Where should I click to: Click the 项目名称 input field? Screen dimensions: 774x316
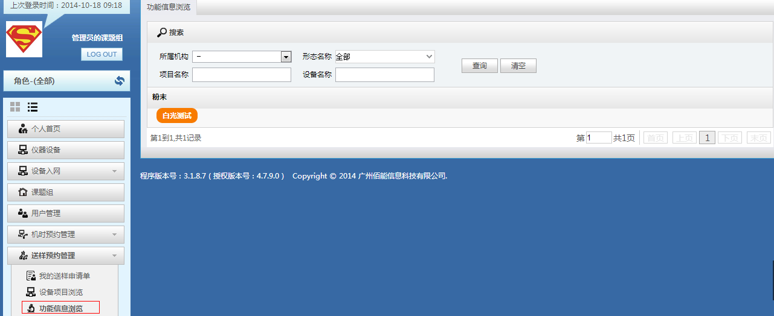pyautogui.click(x=242, y=75)
